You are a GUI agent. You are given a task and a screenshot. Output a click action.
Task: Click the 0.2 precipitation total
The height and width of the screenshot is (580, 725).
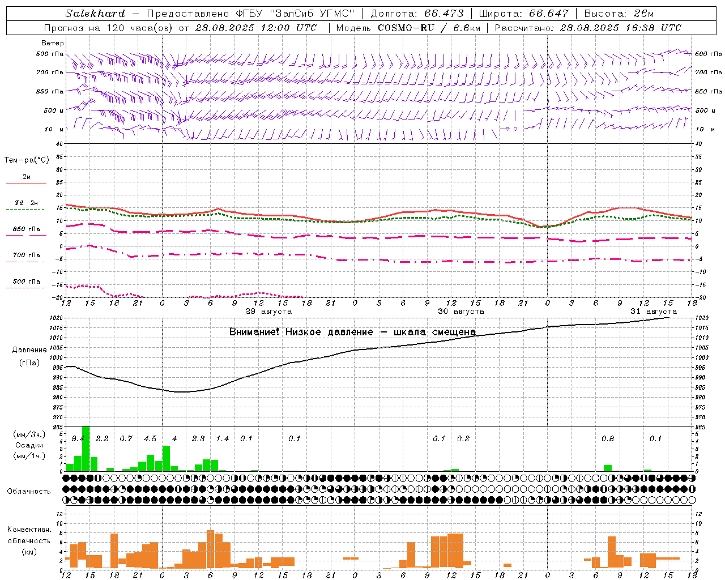tap(463, 439)
